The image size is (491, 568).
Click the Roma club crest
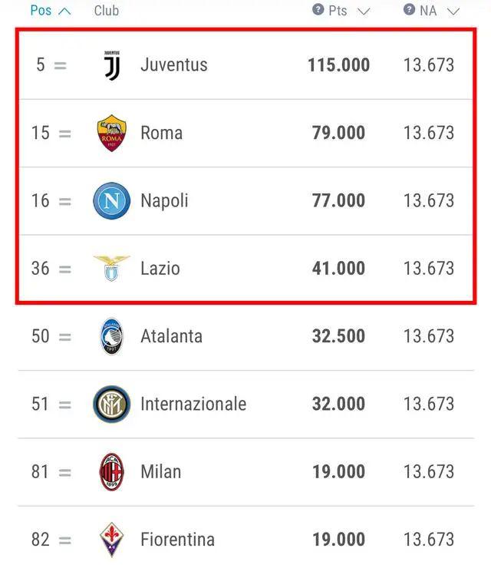pos(112,133)
